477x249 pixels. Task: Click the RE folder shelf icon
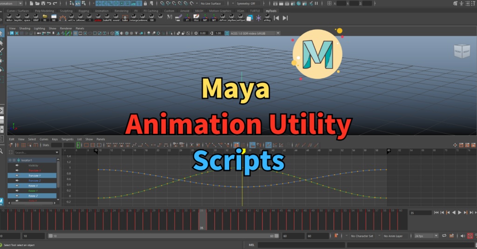tap(45, 18)
